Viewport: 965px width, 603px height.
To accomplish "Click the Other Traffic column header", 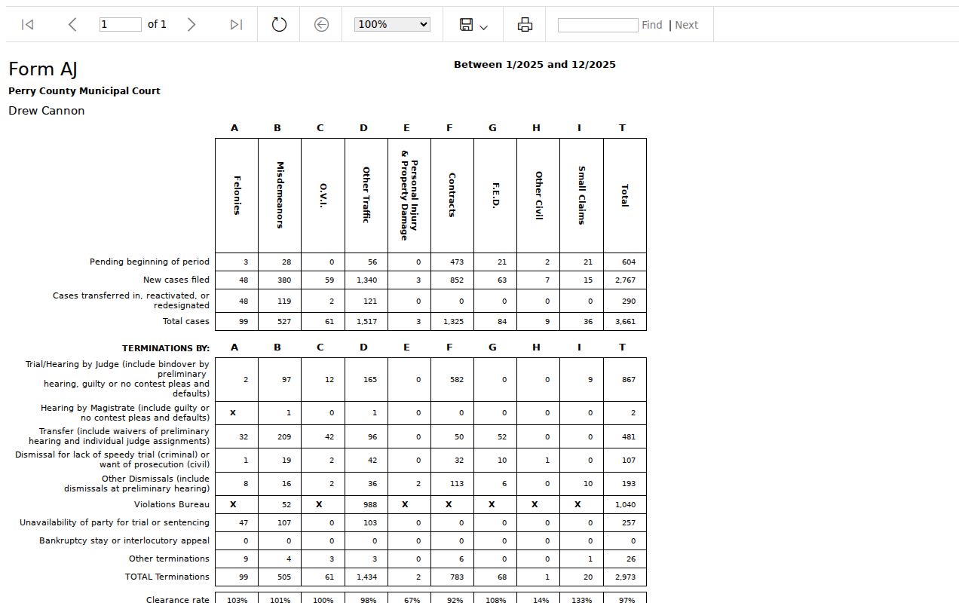I will [x=366, y=196].
